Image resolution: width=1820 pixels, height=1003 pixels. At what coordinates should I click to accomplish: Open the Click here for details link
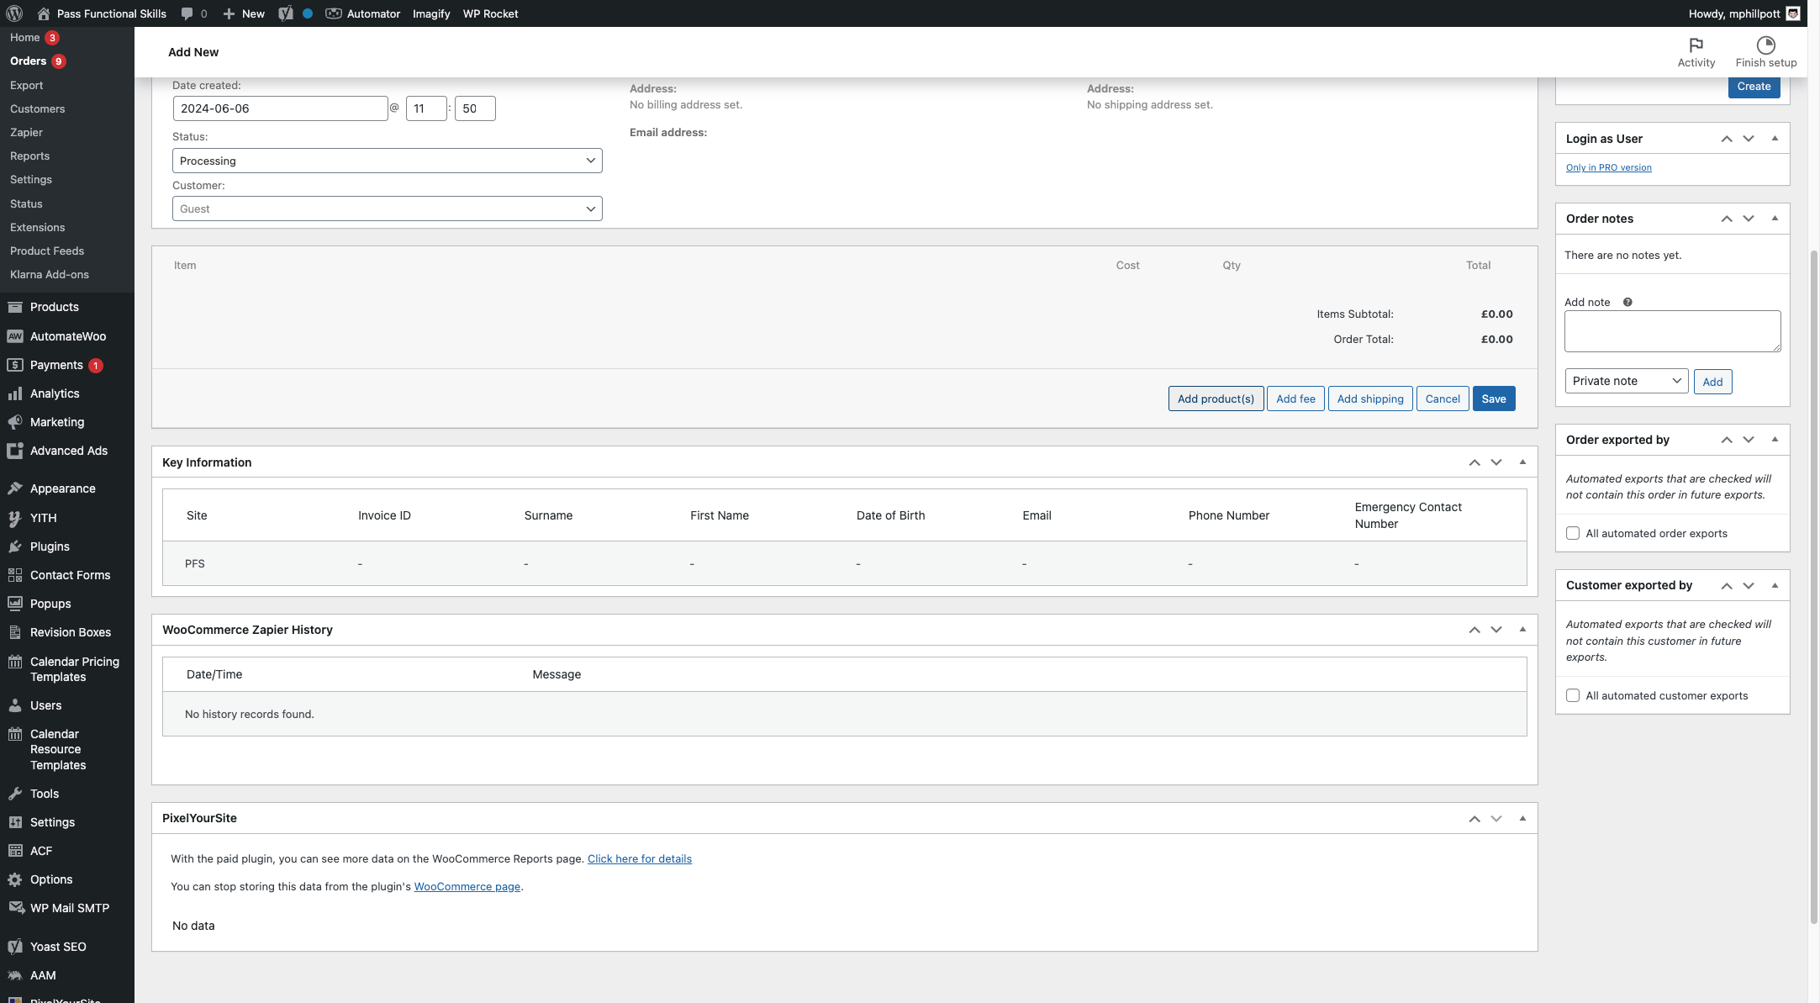[640, 858]
